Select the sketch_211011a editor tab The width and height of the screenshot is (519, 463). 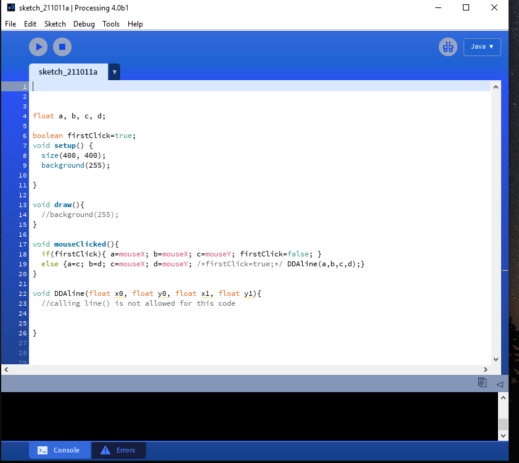(68, 72)
